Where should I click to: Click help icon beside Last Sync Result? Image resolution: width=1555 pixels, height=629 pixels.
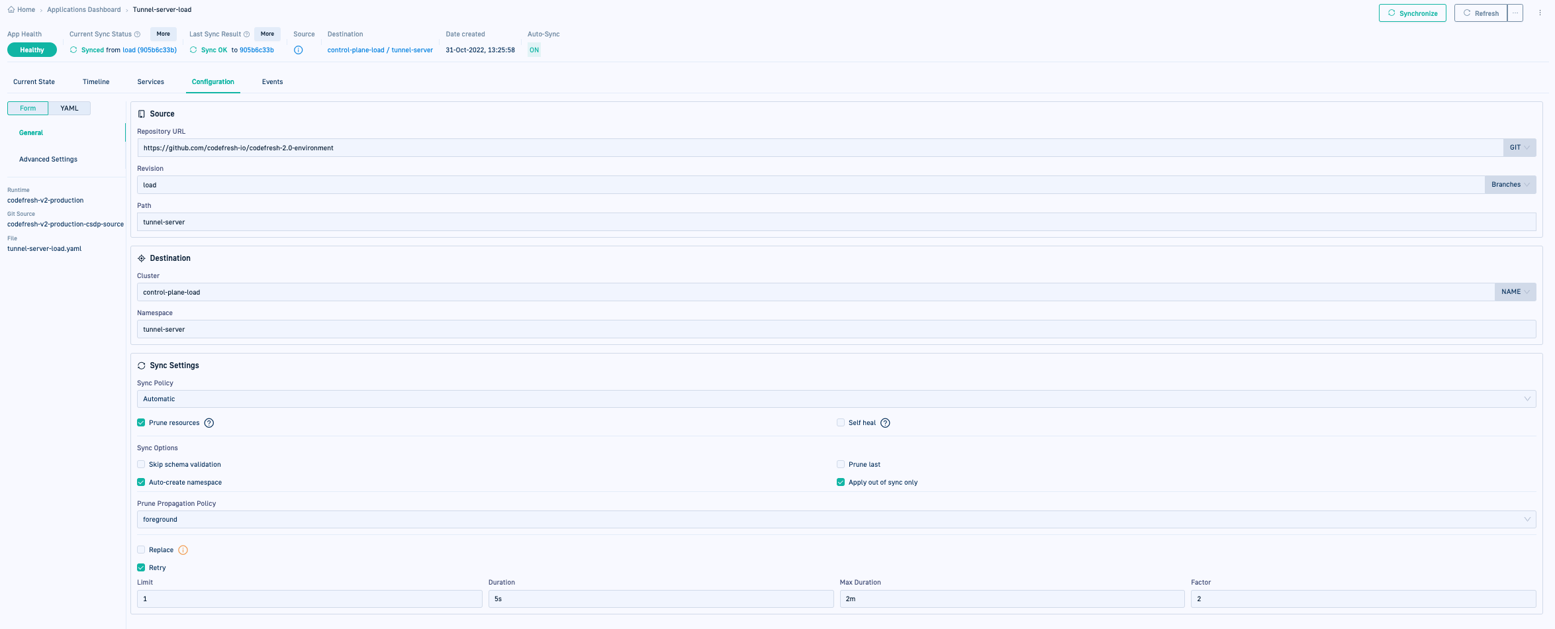[247, 34]
